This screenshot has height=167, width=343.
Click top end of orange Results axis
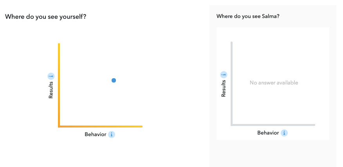(x=59, y=44)
